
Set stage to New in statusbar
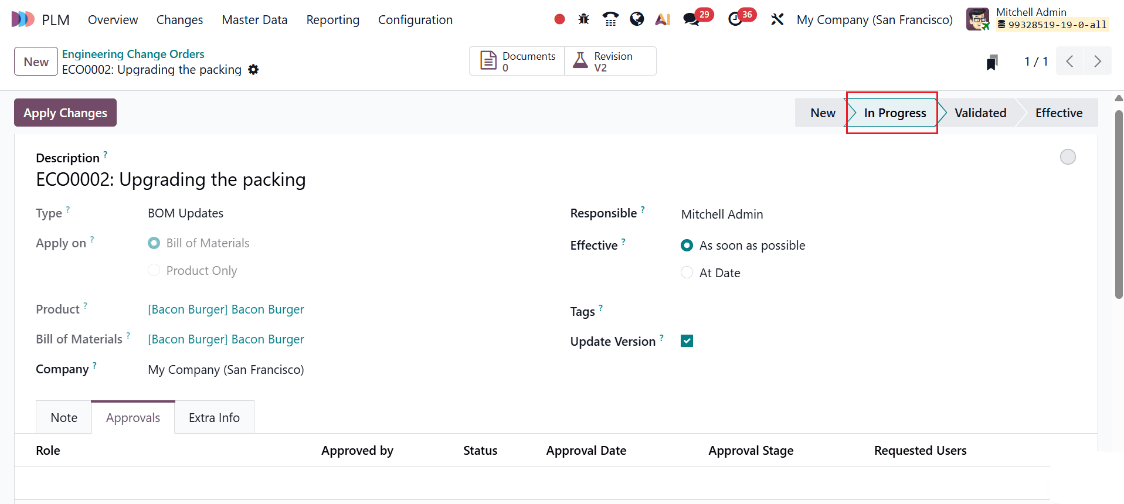822,113
